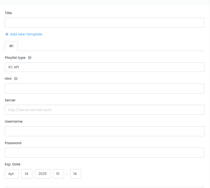Focus the Username input box
Image resolution: width=210 pixels, height=188 pixels.
(x=104, y=131)
